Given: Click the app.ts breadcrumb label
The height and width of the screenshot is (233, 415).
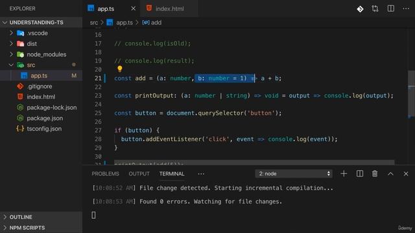Looking at the screenshot, I should (124, 23).
